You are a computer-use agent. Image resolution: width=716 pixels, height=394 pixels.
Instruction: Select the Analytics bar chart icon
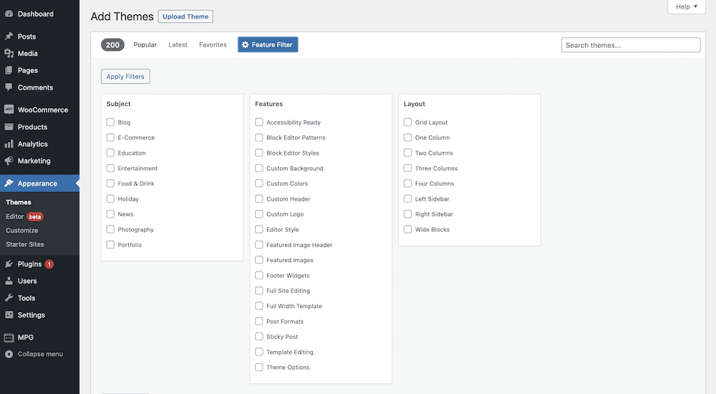[9, 144]
